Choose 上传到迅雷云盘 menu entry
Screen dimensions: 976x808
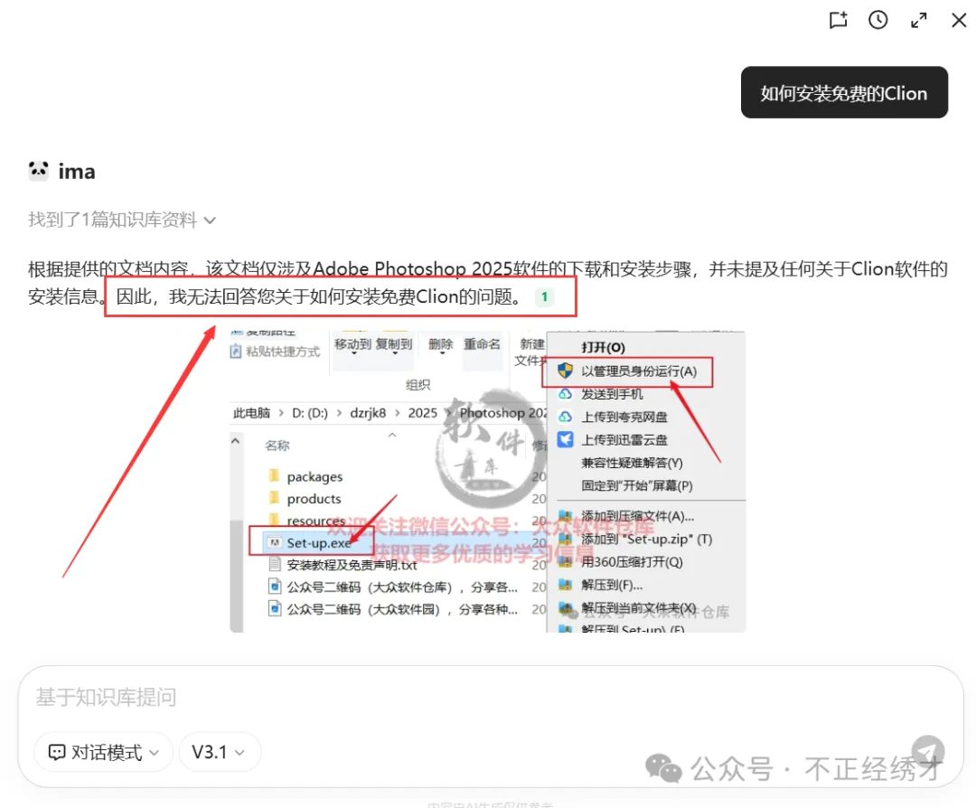click(x=624, y=440)
